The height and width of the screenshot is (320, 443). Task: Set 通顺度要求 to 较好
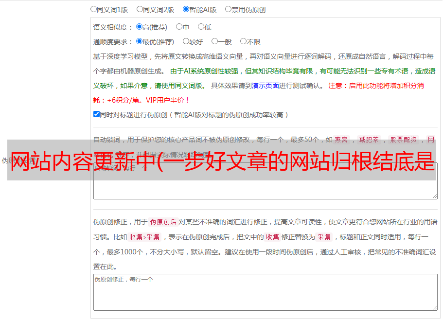(186, 41)
